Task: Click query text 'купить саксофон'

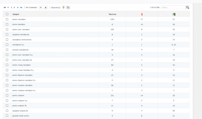Action: [19, 19]
